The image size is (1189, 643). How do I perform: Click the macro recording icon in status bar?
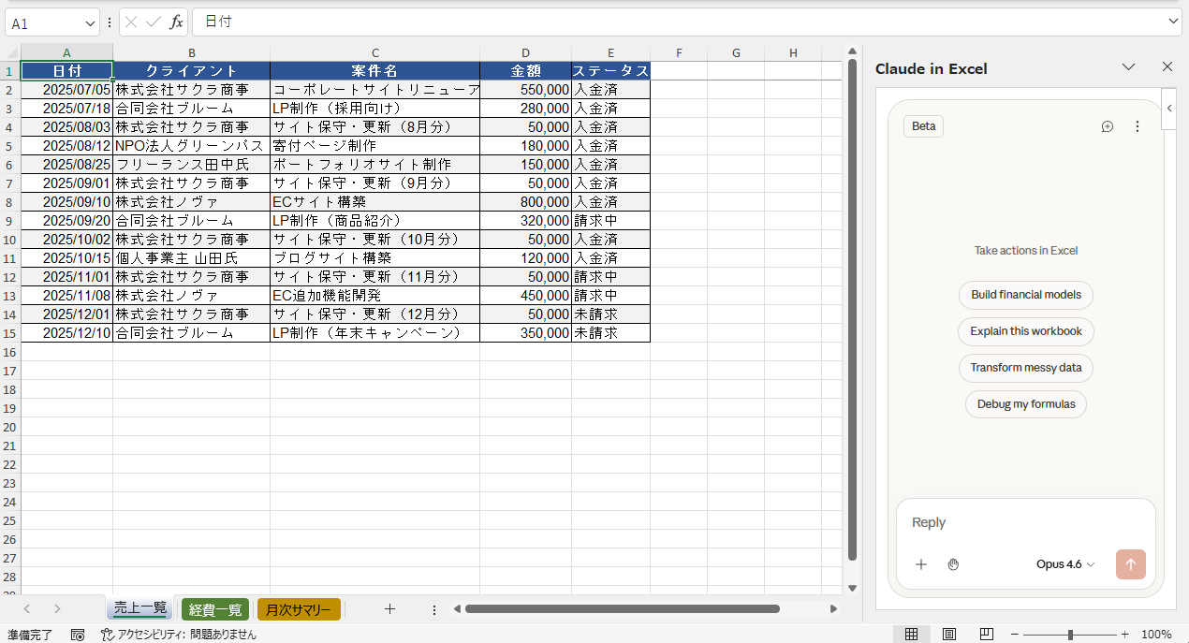click(78, 635)
